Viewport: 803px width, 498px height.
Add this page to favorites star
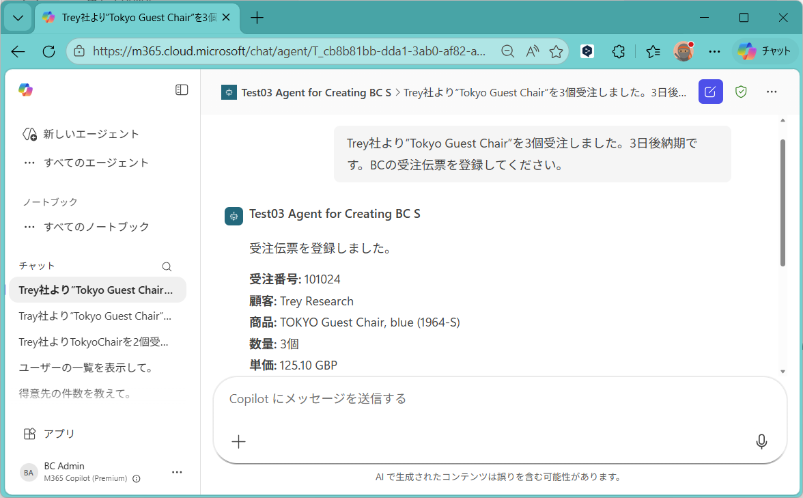point(556,51)
